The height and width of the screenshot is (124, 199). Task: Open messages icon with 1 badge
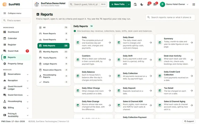(x=155, y=4)
